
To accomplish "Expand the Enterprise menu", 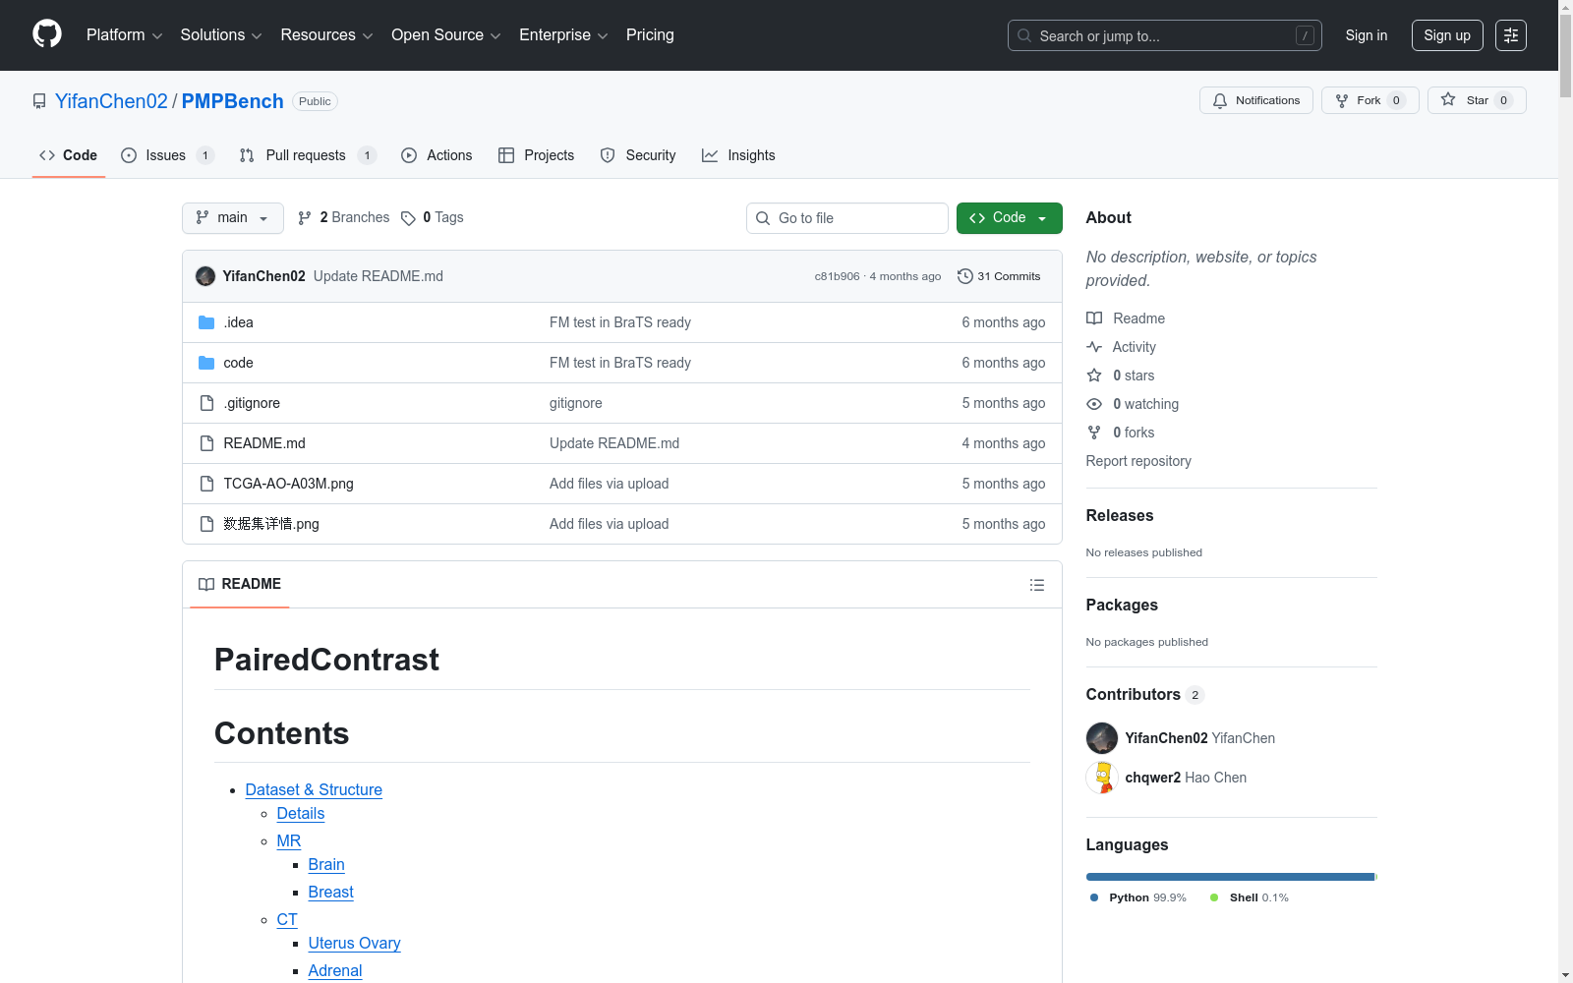I will (x=563, y=35).
